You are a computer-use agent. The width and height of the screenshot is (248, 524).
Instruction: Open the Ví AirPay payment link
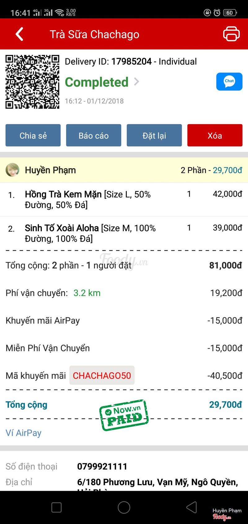click(x=24, y=433)
